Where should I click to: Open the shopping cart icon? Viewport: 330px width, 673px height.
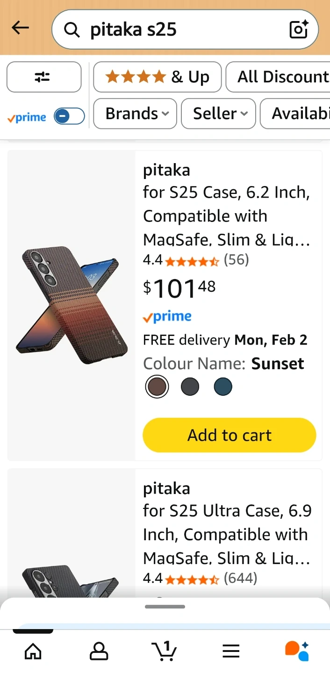(164, 651)
